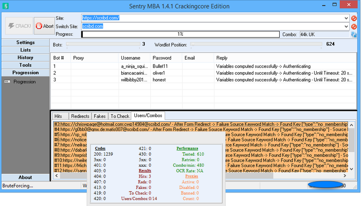Click the 'Tested: 610' value
Screen dimensions: 362x206
pos(193,154)
